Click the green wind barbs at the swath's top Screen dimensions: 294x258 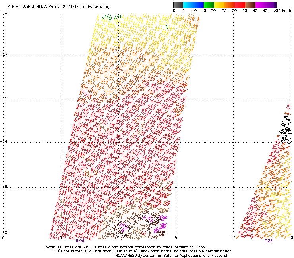112,17
